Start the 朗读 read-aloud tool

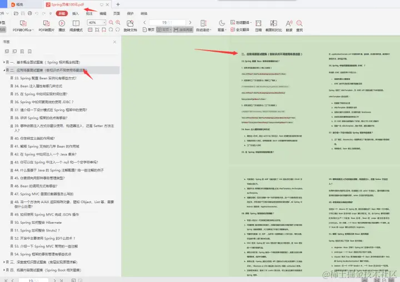(289, 26)
